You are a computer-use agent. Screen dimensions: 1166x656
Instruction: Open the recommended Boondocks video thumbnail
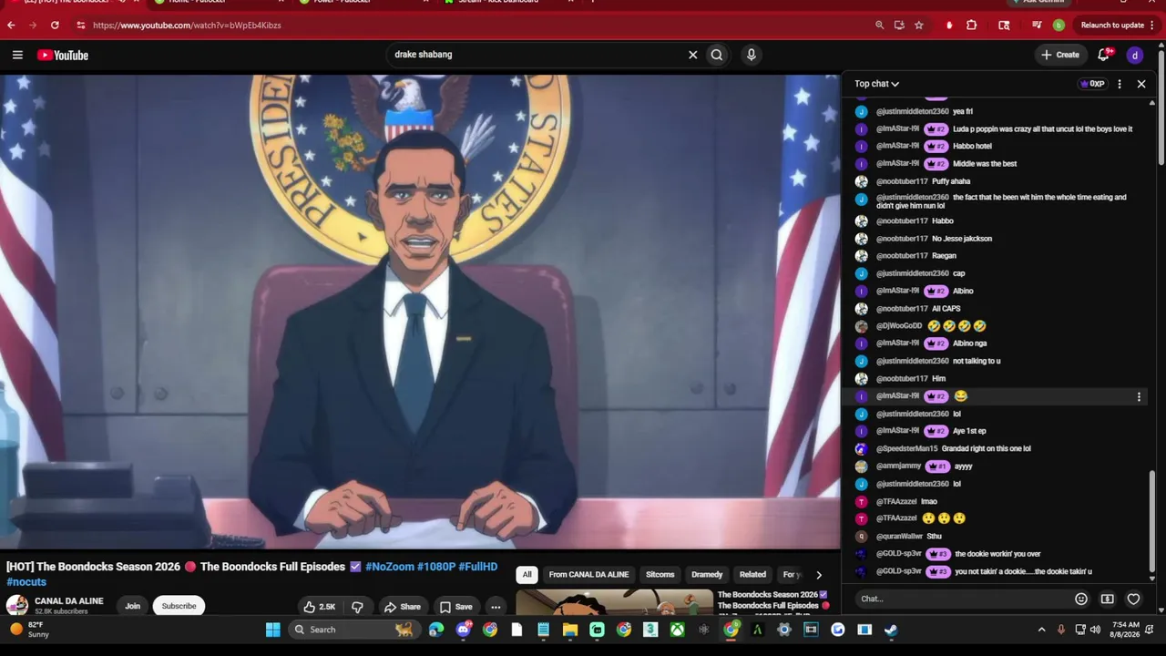(x=615, y=602)
